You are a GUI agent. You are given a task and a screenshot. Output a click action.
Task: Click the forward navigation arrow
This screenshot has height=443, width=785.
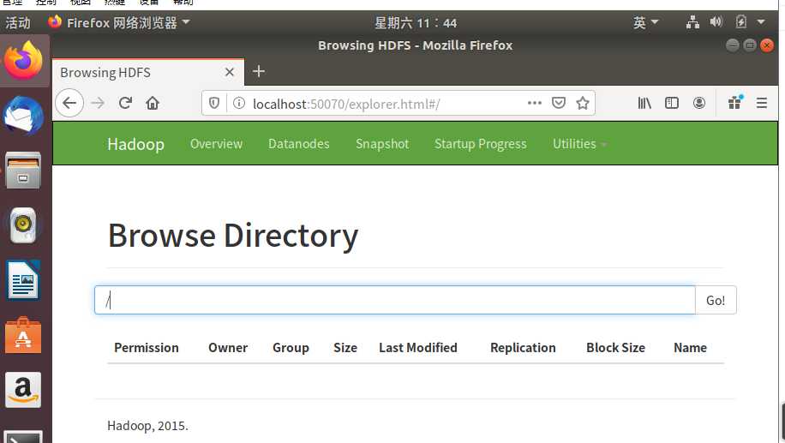98,103
